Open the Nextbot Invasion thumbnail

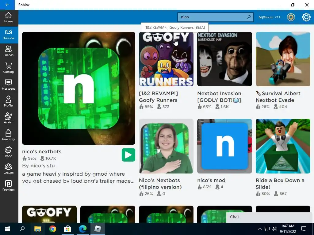coord(224,59)
